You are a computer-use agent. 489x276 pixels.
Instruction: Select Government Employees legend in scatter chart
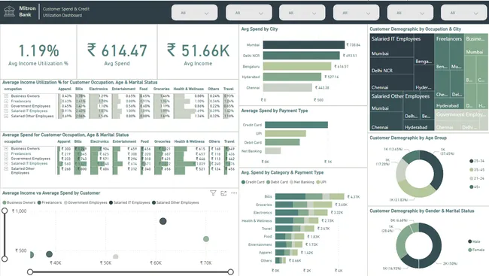pos(86,202)
